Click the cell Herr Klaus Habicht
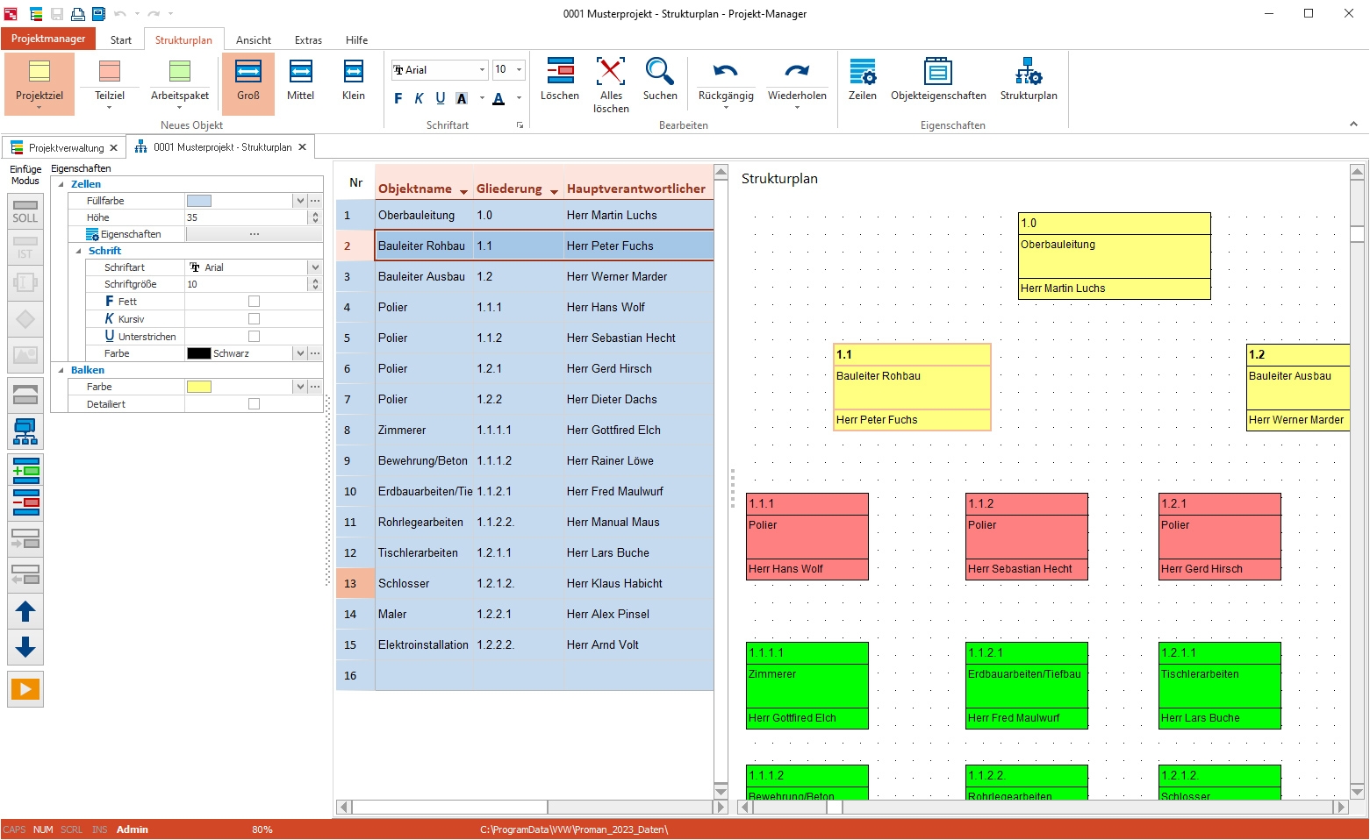The image size is (1370, 840). pos(637,584)
